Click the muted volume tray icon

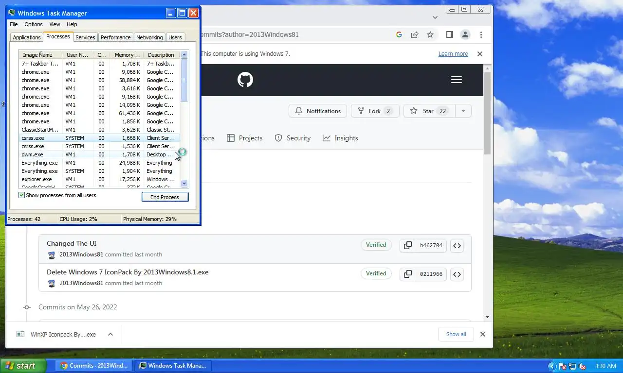582,366
